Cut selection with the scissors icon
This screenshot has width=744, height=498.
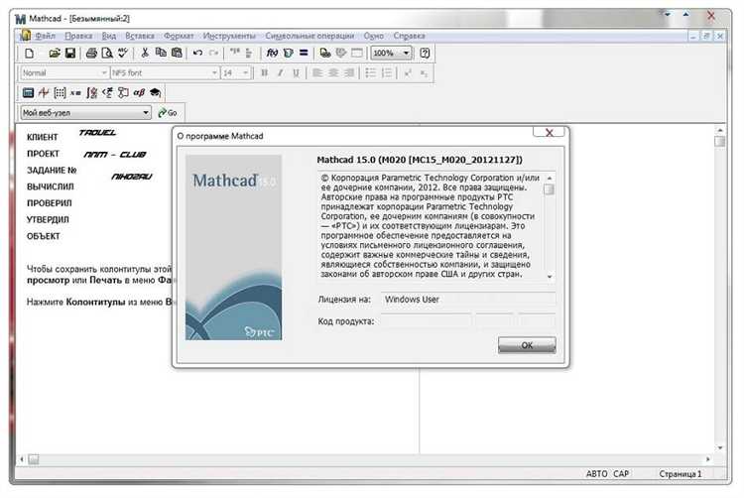point(145,54)
